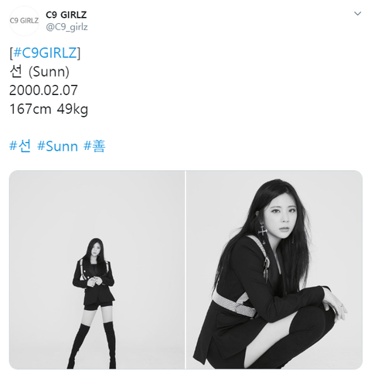Click the white divider between the two photos
Screen dimensions: 371x378
[185, 270]
